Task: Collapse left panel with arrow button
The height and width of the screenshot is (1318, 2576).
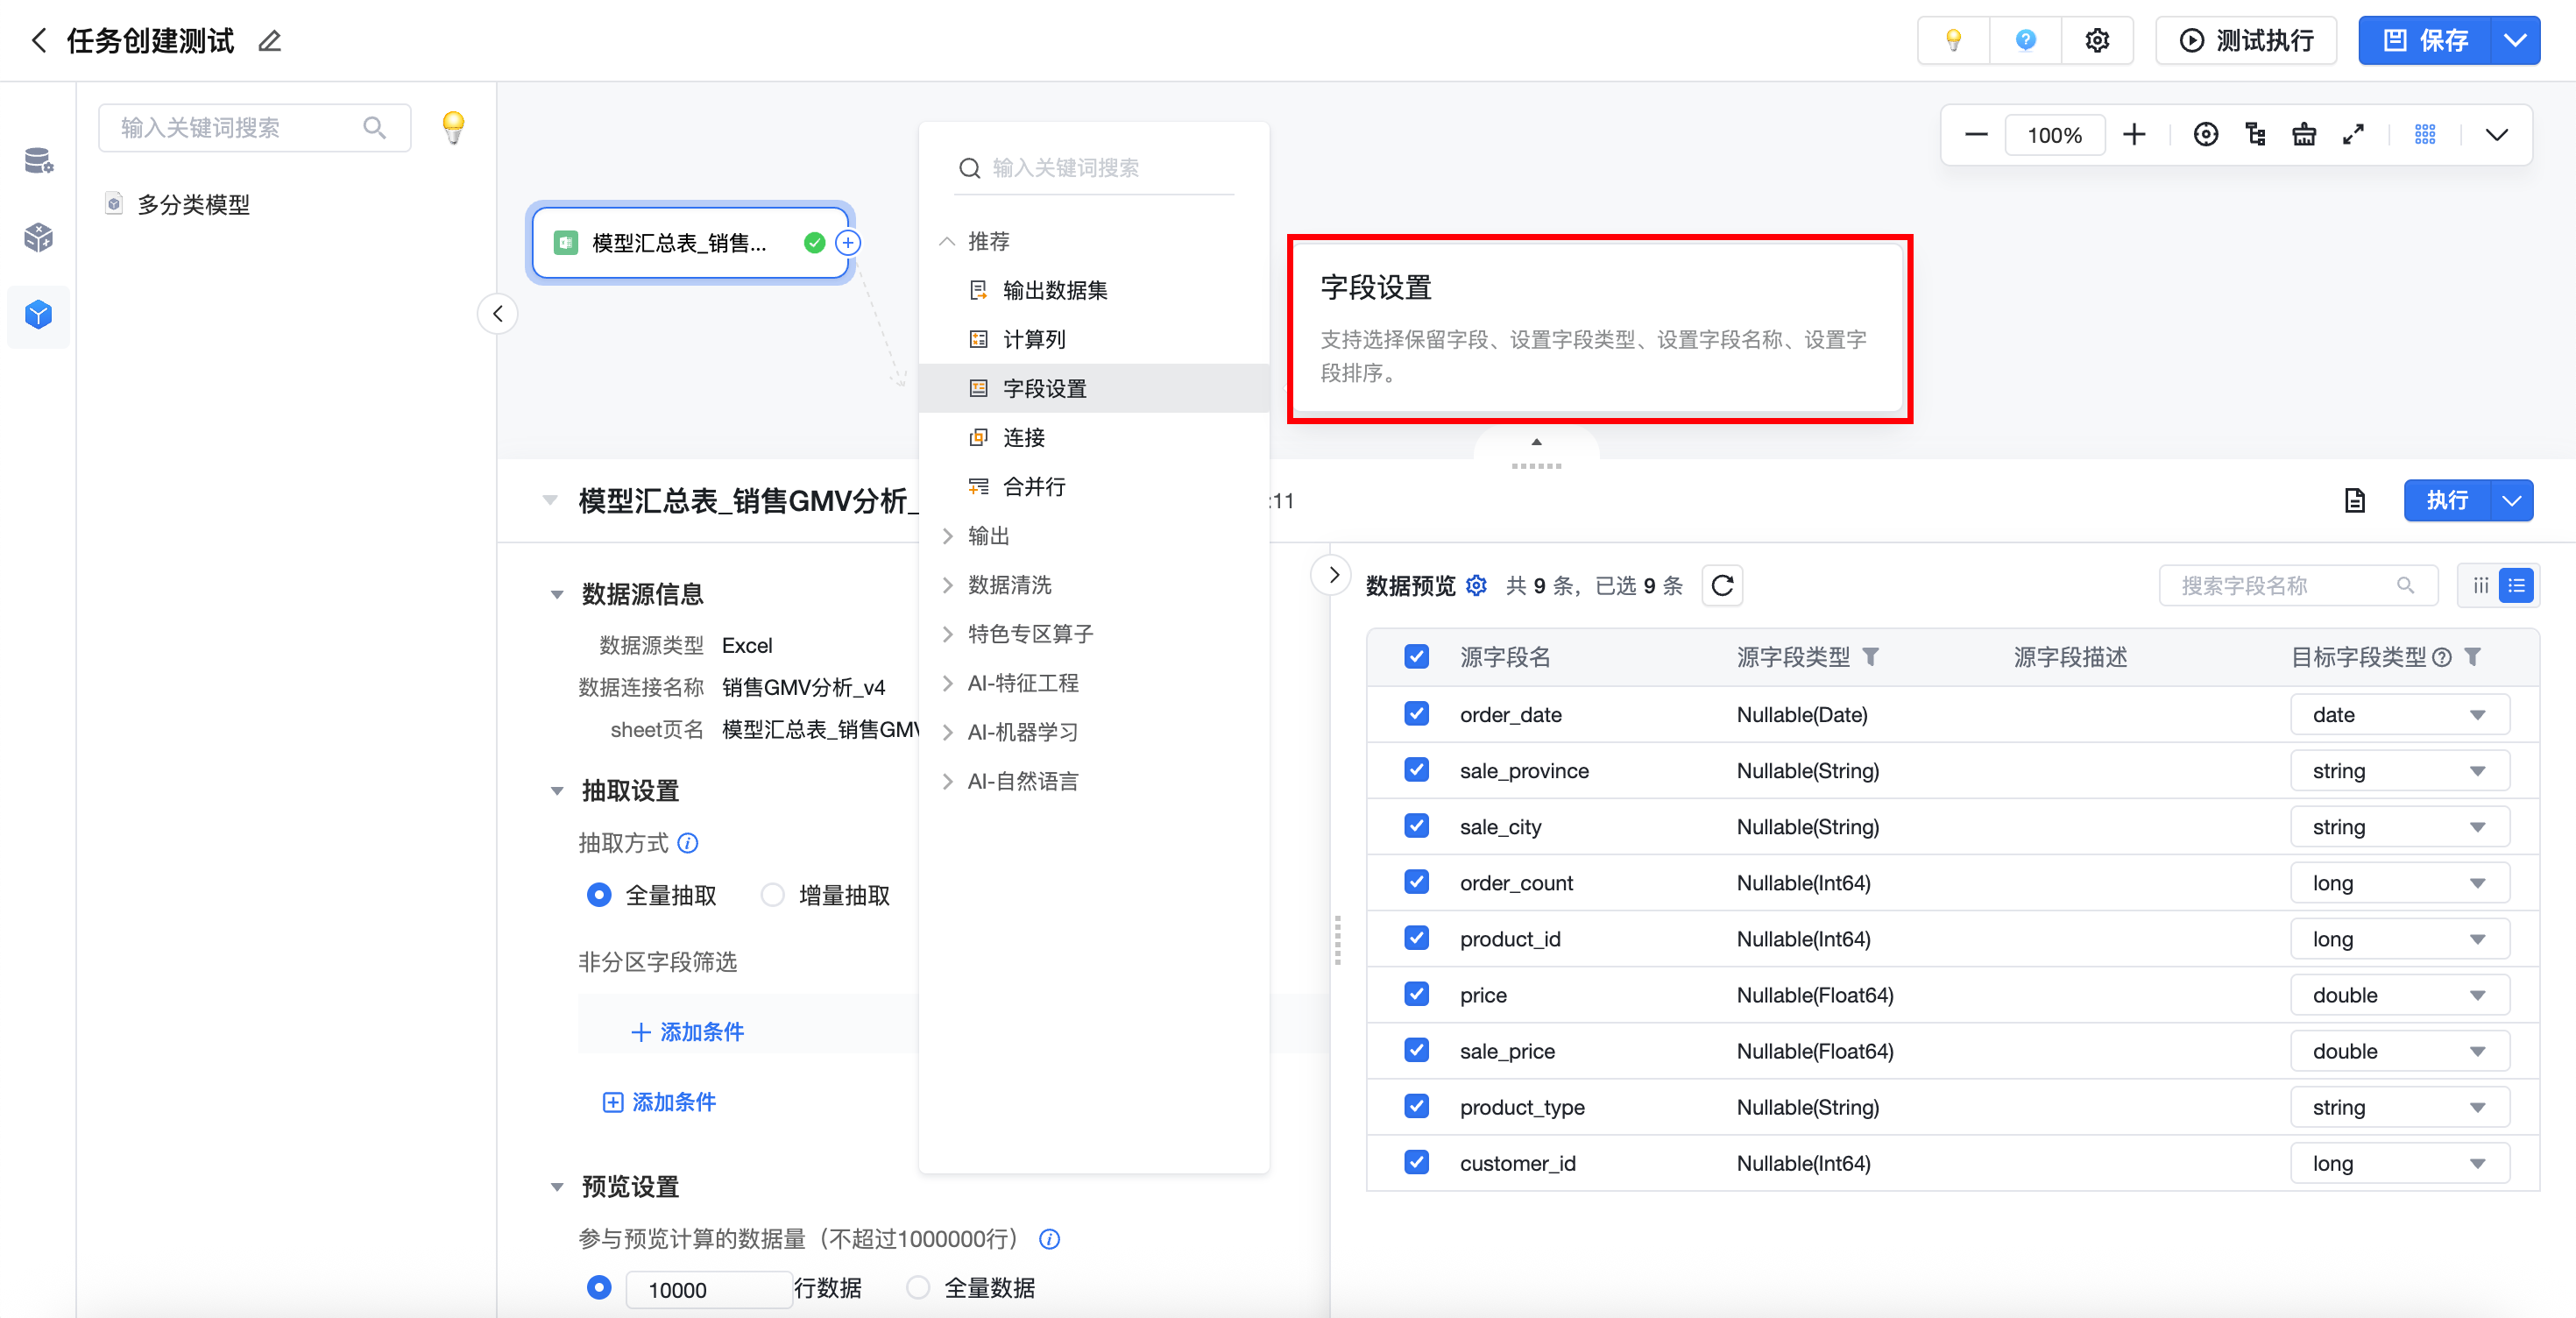Action: (x=497, y=314)
